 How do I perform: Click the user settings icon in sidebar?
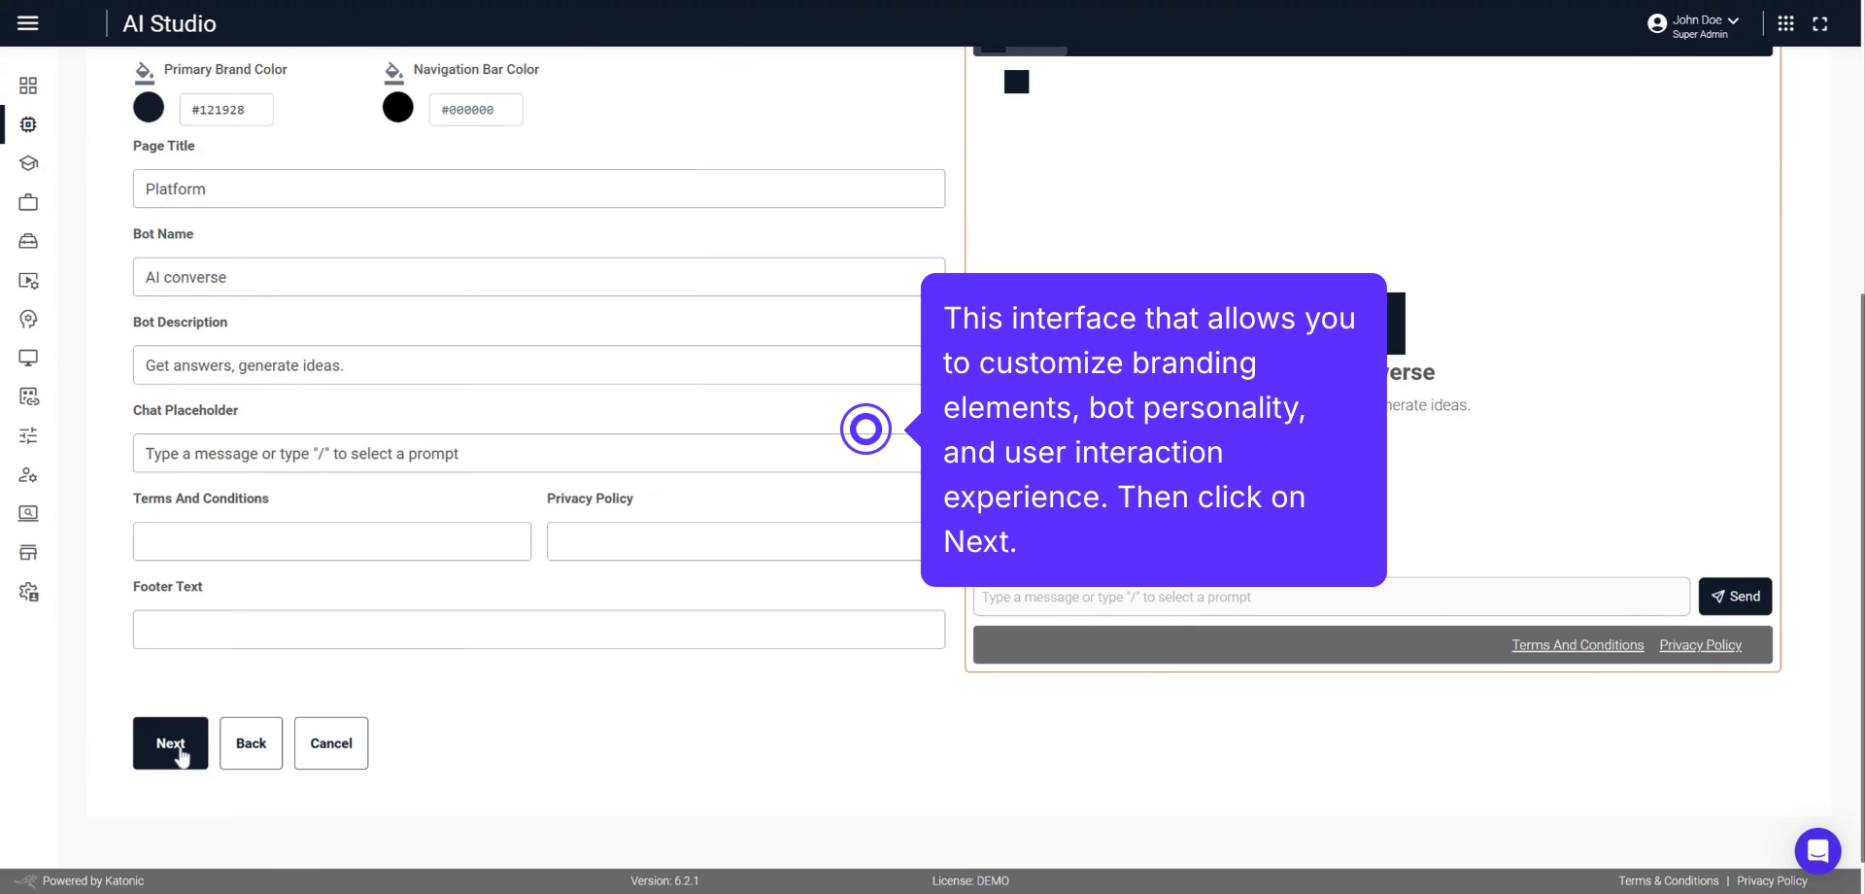(29, 474)
